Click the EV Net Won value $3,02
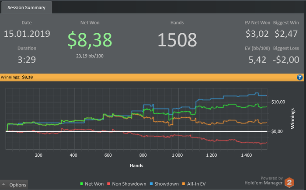This screenshot has width=306, height=190. click(257, 34)
